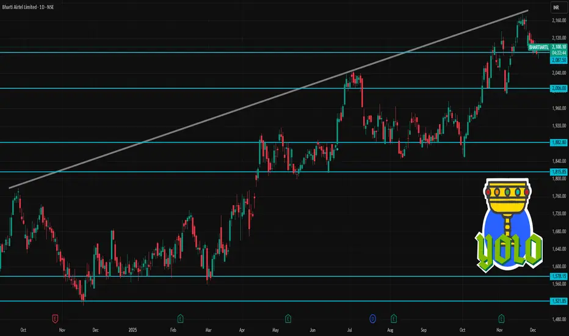Click the Apr label on time axis
Screen dimensions: 569x336
242,330
